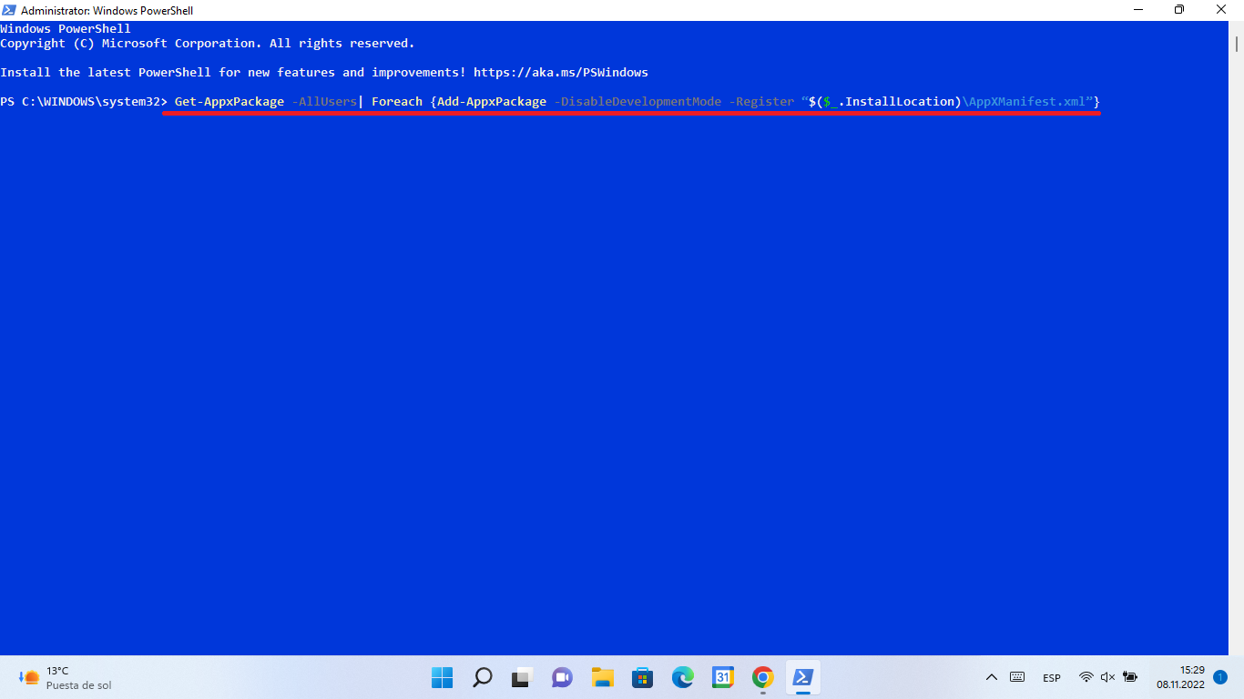
Task: Show hidden system tray icons
Action: (x=992, y=677)
